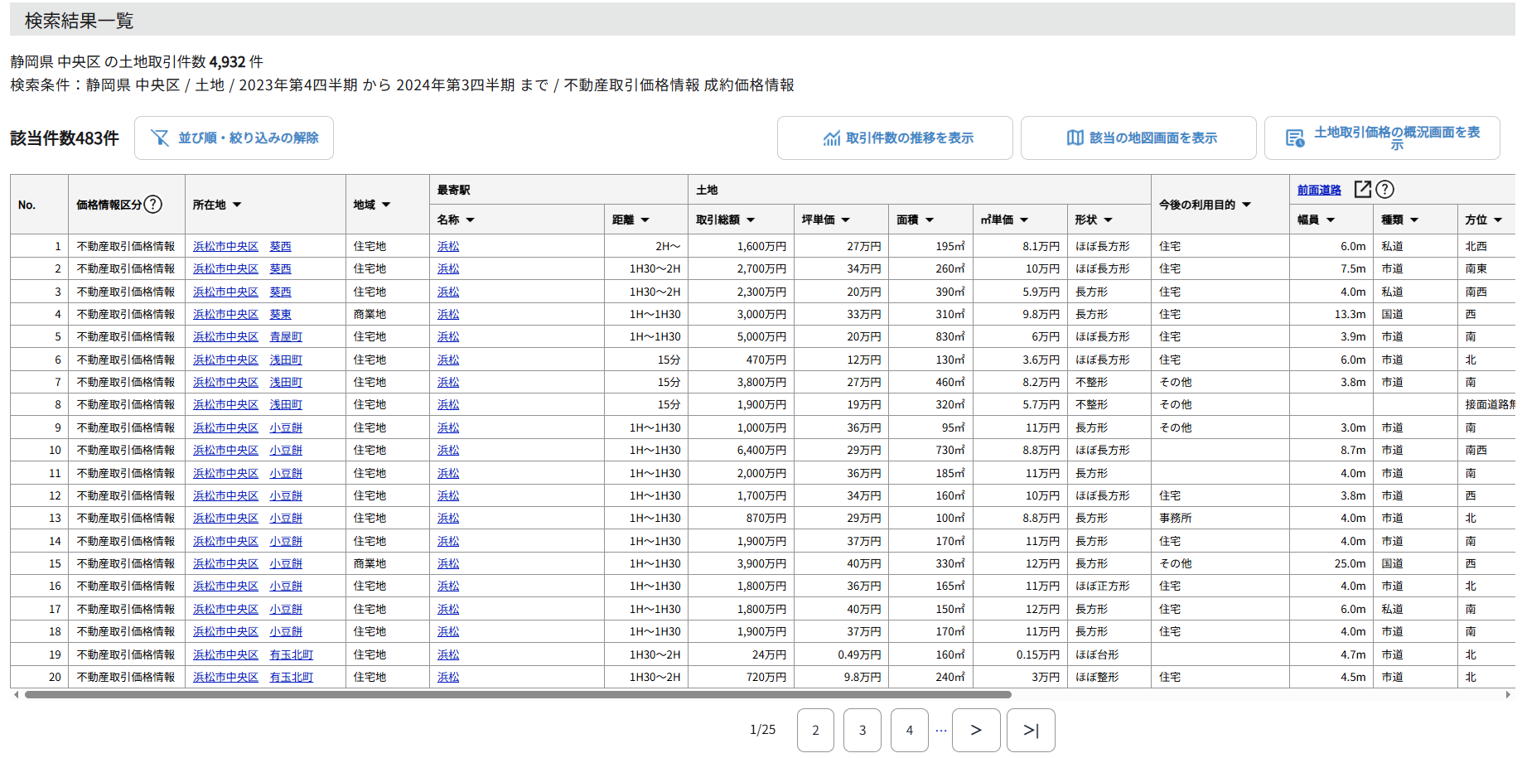The height and width of the screenshot is (758, 1522).
Task: Open the 地域 column sort dropdown
Action: (386, 205)
